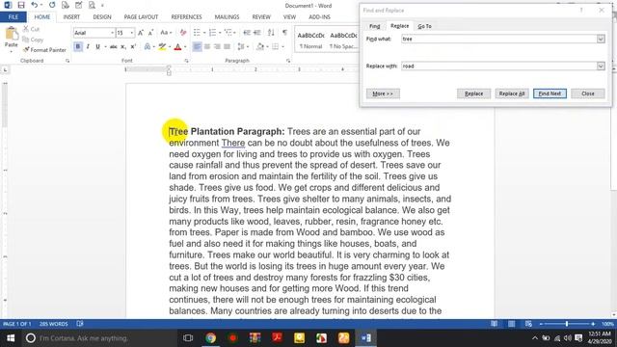Open the Paragraph dialog launcher
The width and height of the screenshot is (617, 347).
click(x=288, y=61)
